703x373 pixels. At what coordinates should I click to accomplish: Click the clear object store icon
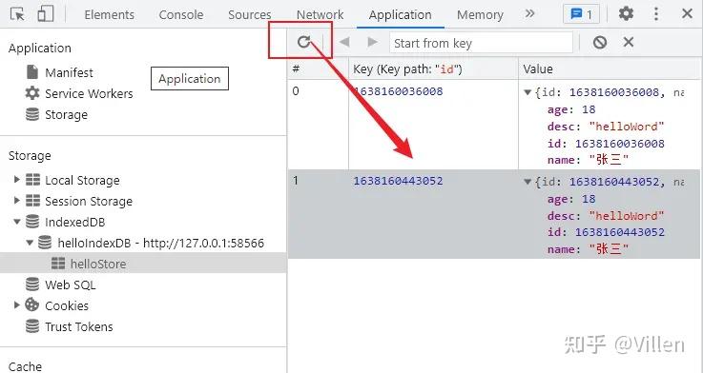600,43
